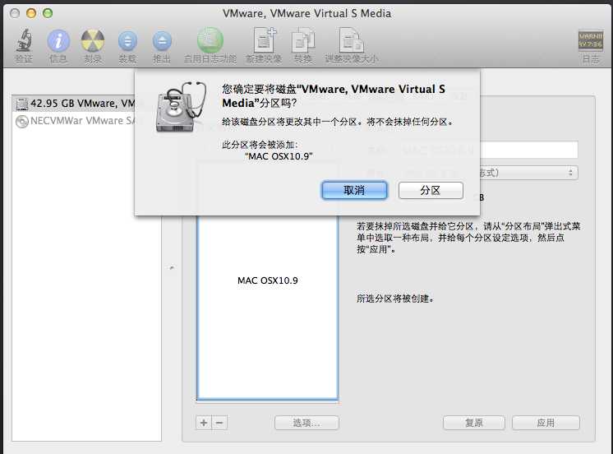Click the Resize Image (调整映像大小) icon
This screenshot has height=454, width=613.
point(351,40)
